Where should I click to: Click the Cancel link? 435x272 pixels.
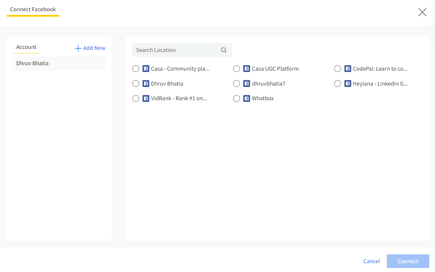(372, 261)
